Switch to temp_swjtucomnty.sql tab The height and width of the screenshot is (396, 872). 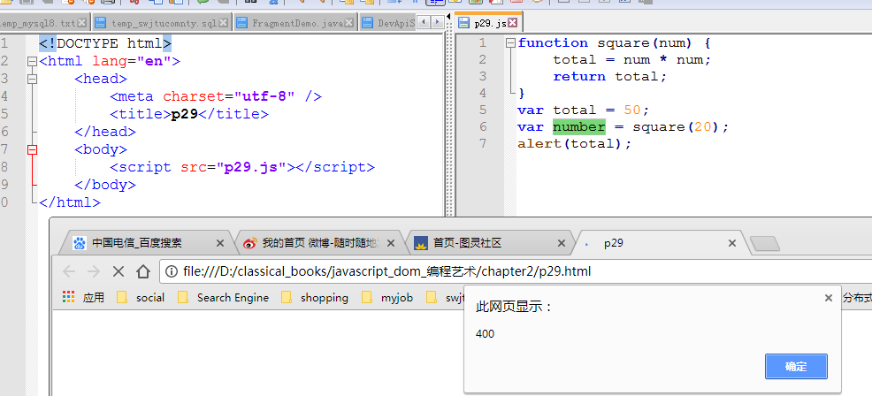[x=164, y=23]
